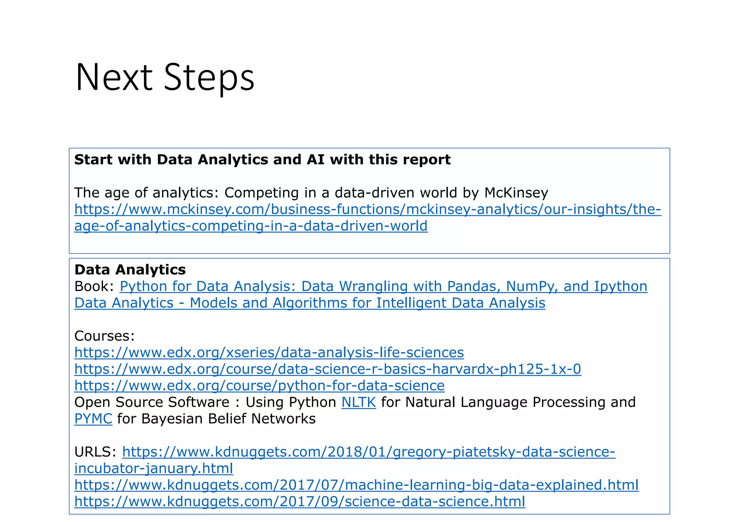Open the NLTK hyperlink
The width and height of the screenshot is (739, 522).
tap(359, 402)
